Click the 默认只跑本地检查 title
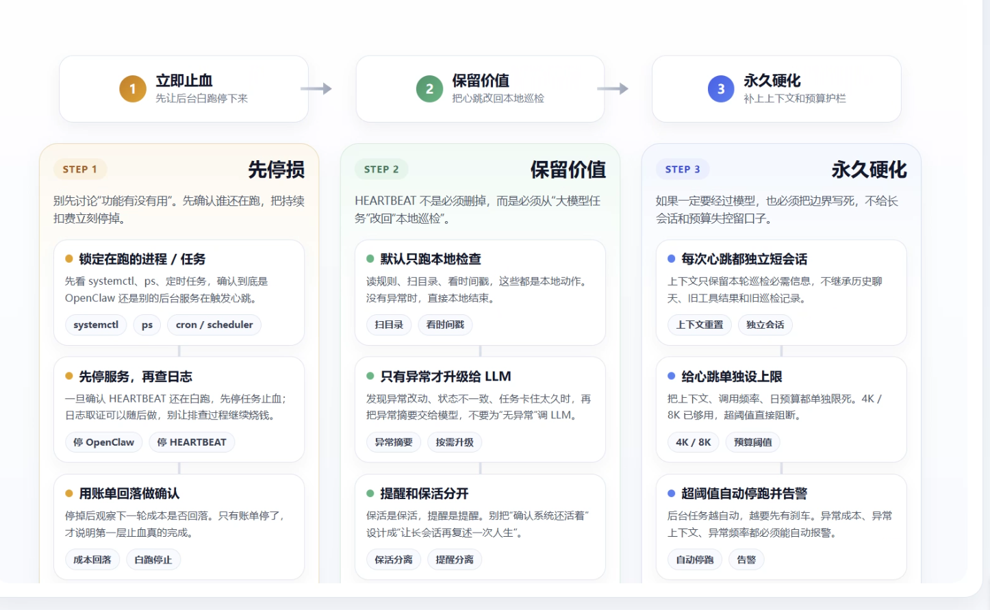The width and height of the screenshot is (990, 610). [431, 259]
